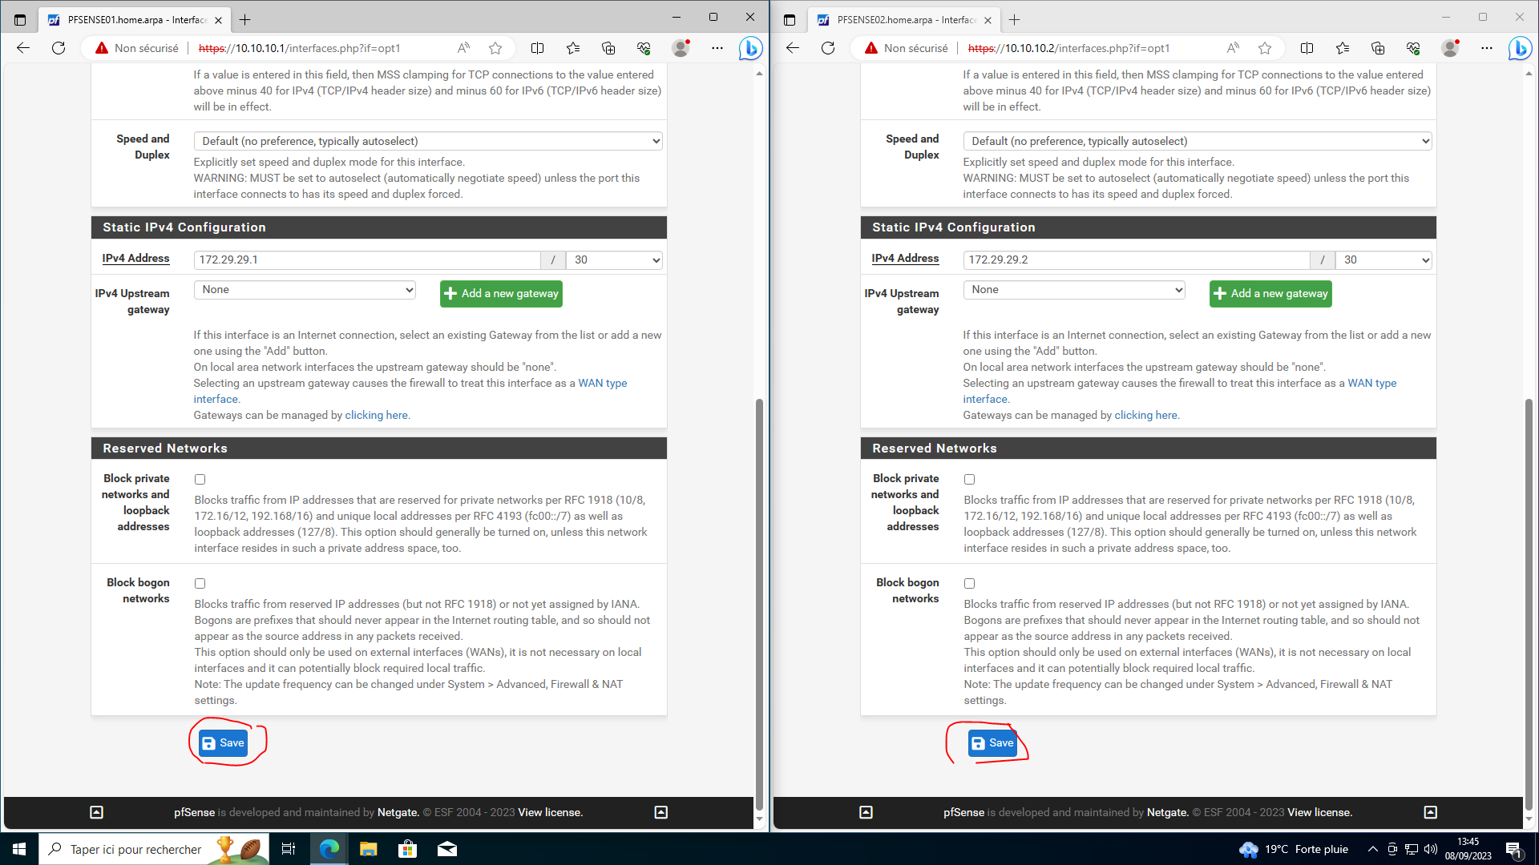This screenshot has width=1539, height=865.
Task: Add the left page to favorites with the star icon
Action: pos(495,48)
